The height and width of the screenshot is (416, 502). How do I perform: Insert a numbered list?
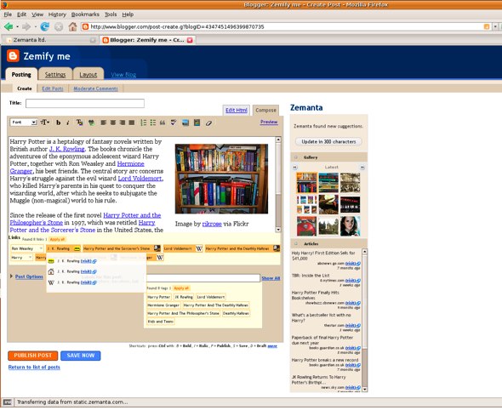click(144, 123)
